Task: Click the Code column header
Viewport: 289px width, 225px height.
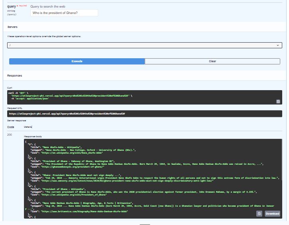Action: click(10, 127)
